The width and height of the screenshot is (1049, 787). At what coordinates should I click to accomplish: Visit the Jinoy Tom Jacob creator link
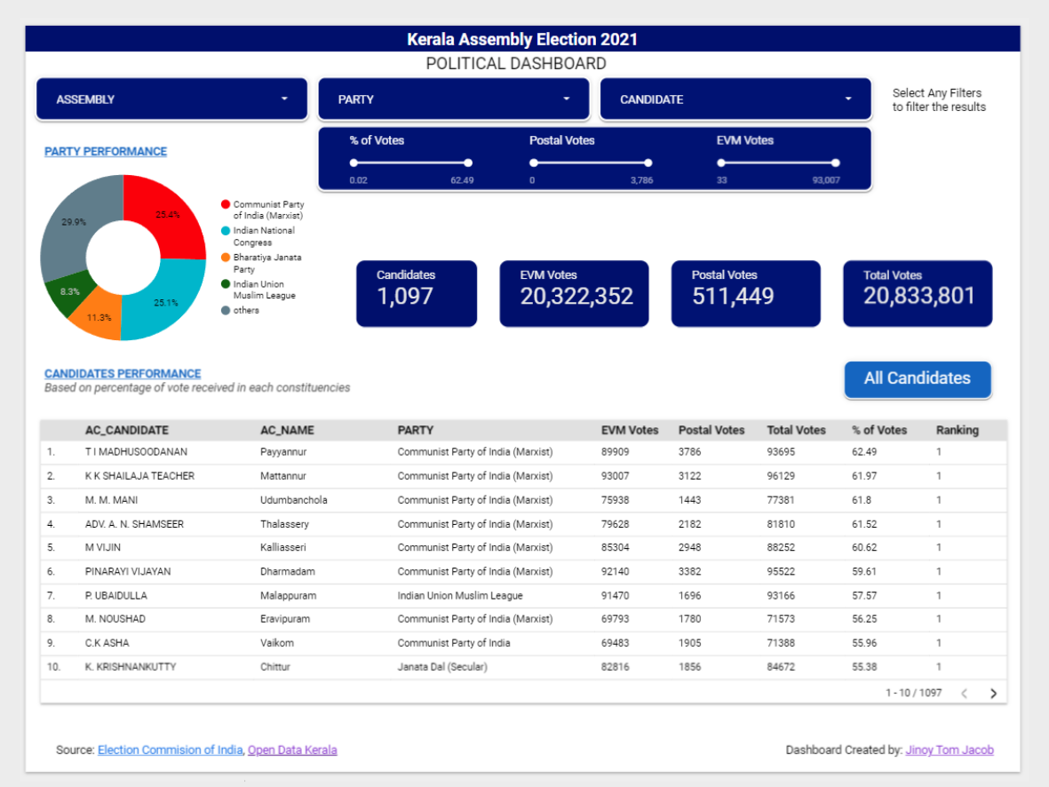(950, 750)
